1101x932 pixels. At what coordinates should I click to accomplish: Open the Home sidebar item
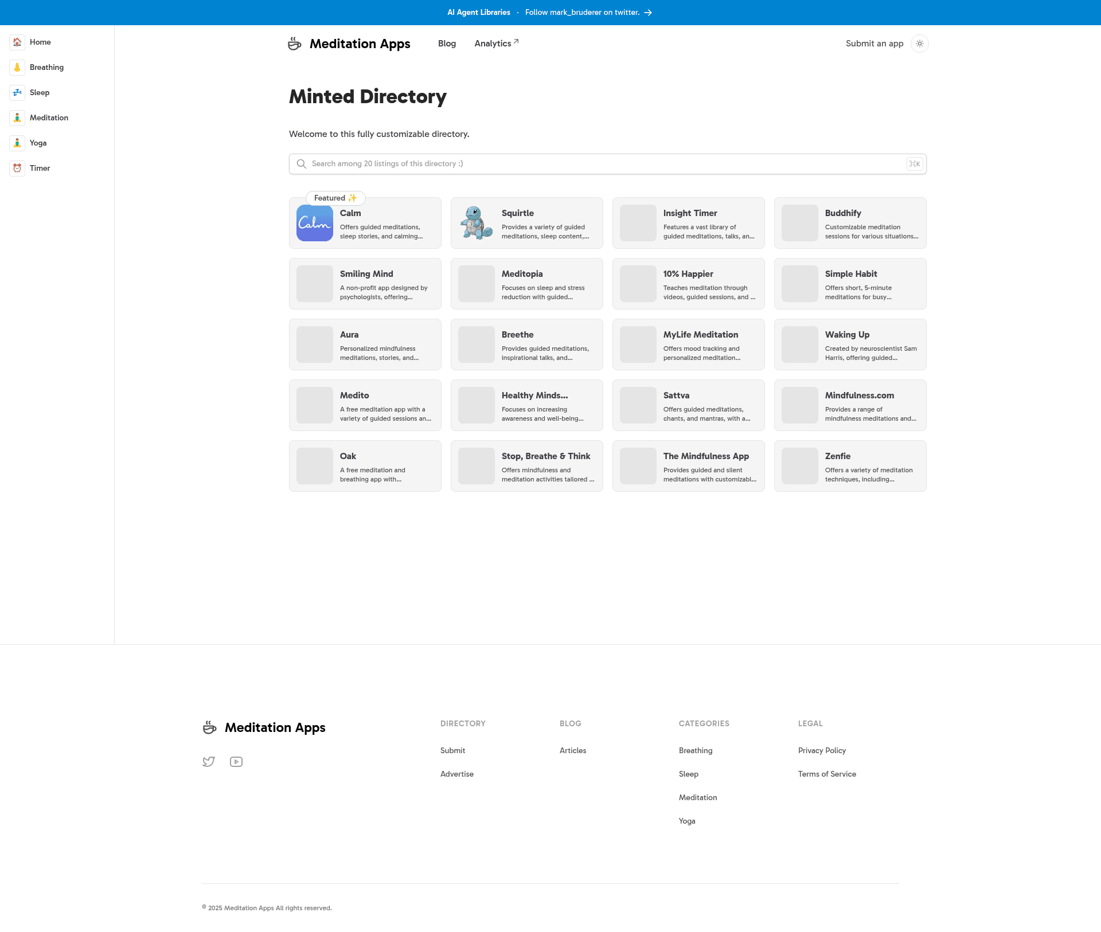pos(57,42)
